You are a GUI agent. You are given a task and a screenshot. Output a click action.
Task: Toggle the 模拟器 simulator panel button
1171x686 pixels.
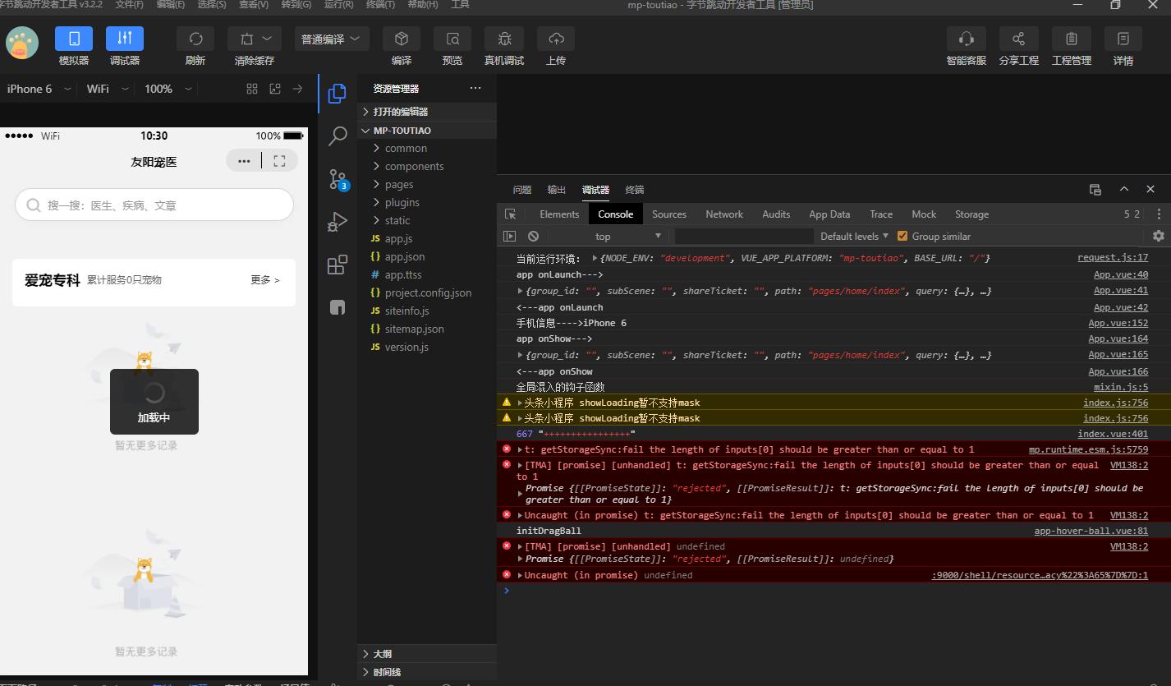[74, 39]
